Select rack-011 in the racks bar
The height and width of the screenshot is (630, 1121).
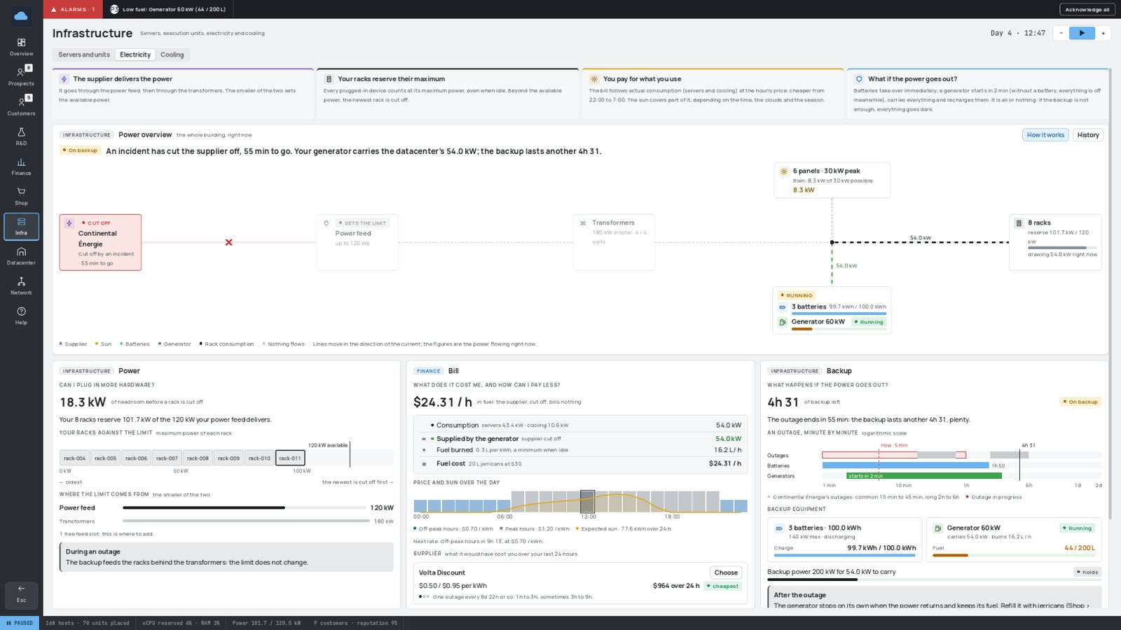coord(290,458)
